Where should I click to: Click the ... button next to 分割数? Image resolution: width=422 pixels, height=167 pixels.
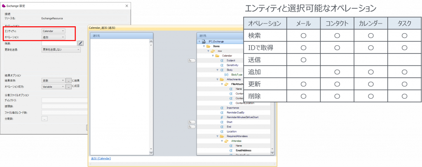click(x=44, y=118)
